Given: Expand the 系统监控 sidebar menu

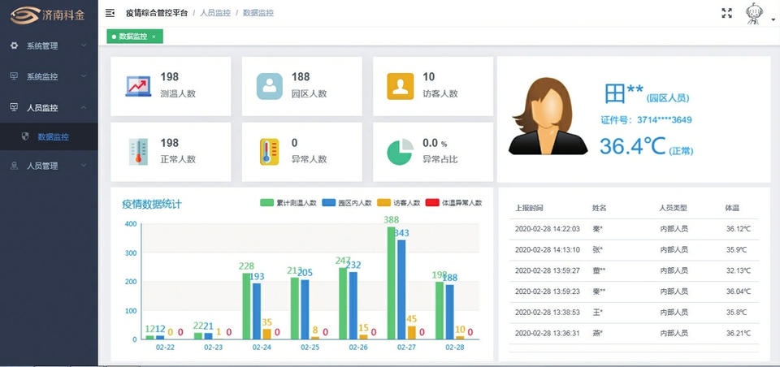Looking at the screenshot, I should click(x=49, y=76).
